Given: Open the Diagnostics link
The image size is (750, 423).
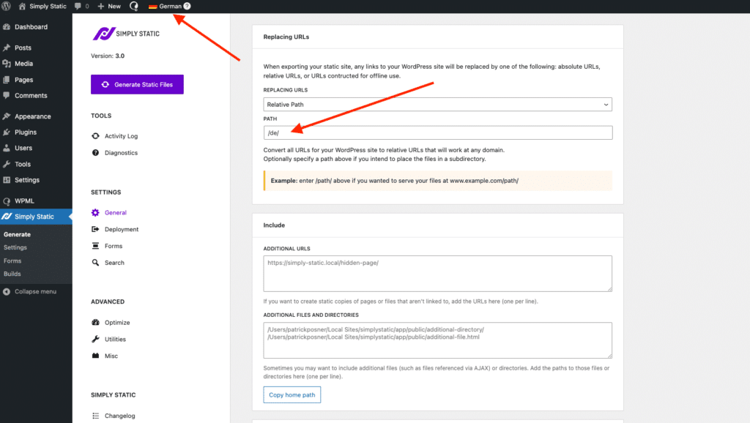Looking at the screenshot, I should [x=121, y=153].
